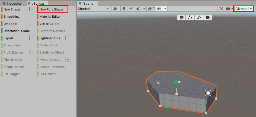The image size is (256, 117).
Task: Open grid snapping dropdown arrow
Action: tap(165, 9)
